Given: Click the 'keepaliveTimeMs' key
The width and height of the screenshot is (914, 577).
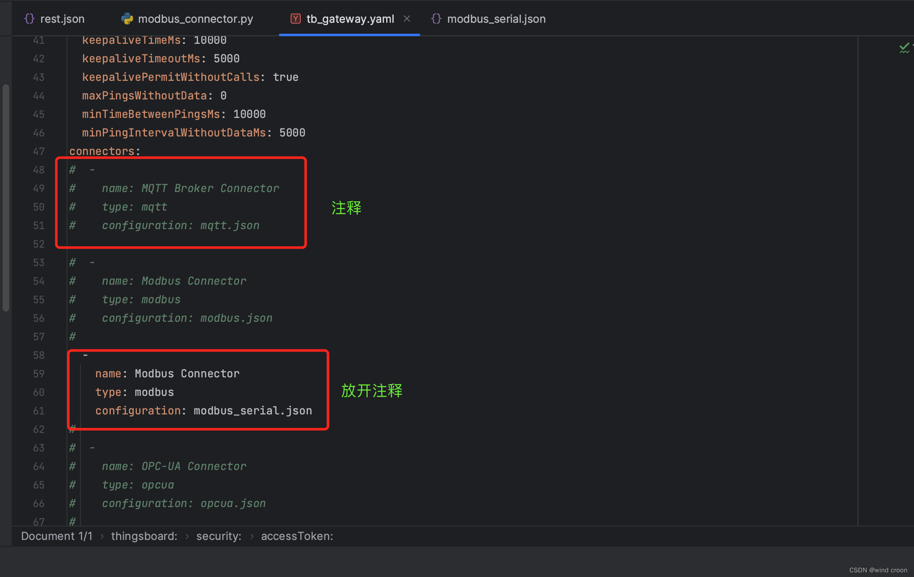Looking at the screenshot, I should 131,40.
